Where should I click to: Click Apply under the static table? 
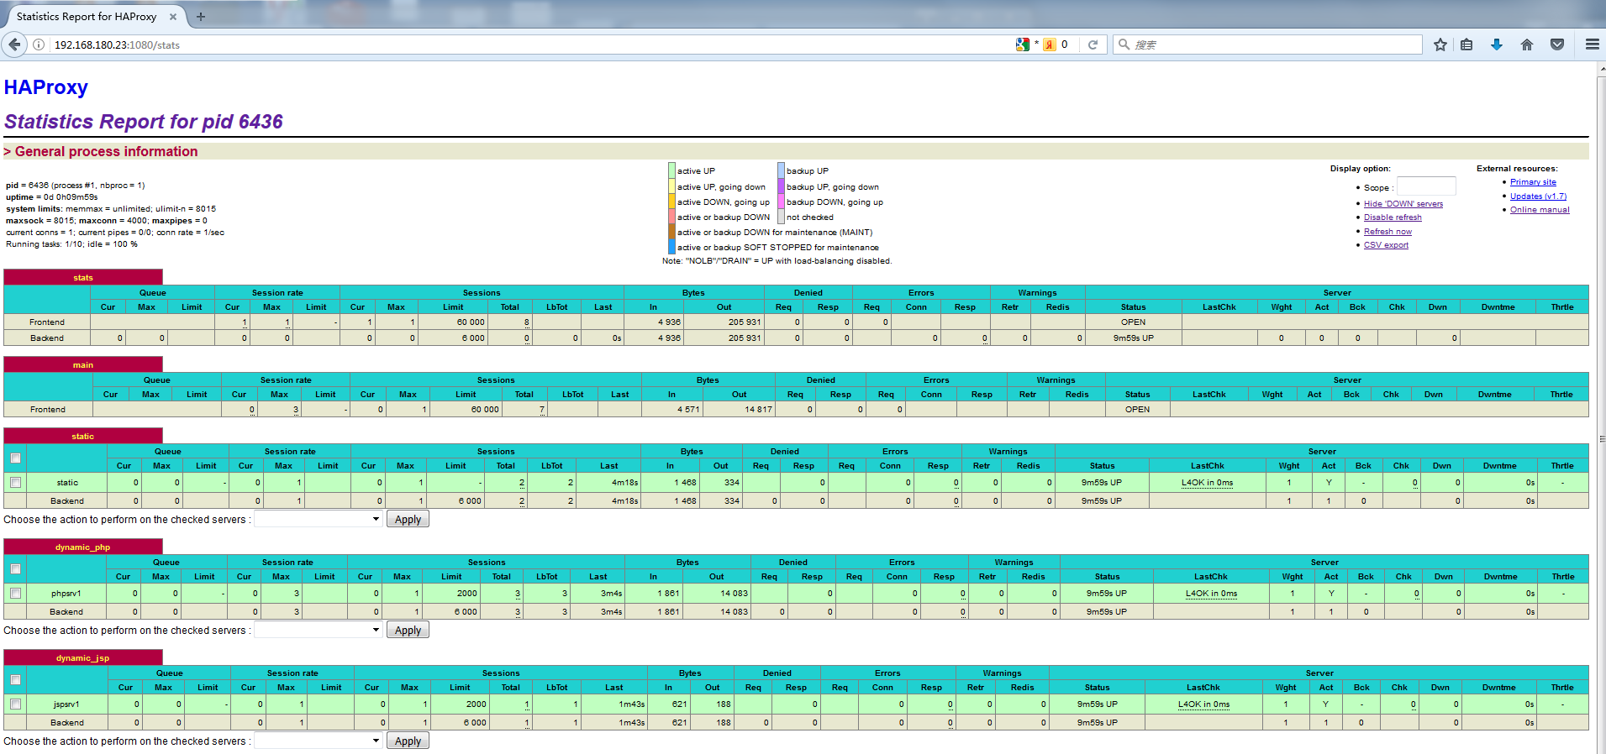coord(408,519)
